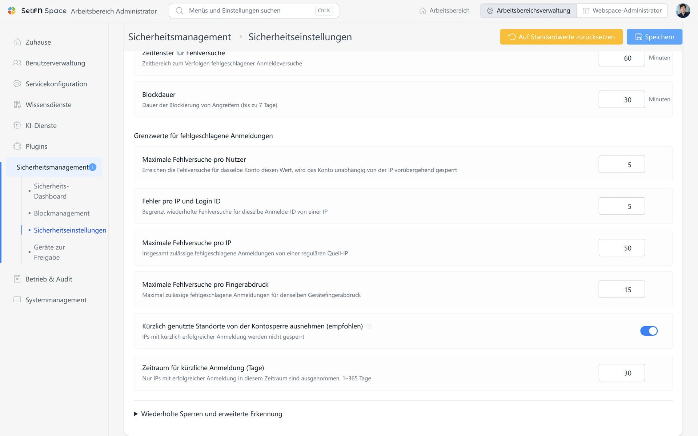Click the Zeitfenster für Fehlversuche input showing 60
This screenshot has height=436, width=698.
click(x=622, y=58)
